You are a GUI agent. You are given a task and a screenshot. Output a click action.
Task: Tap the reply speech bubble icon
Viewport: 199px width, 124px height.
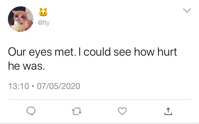pyautogui.click(x=31, y=111)
